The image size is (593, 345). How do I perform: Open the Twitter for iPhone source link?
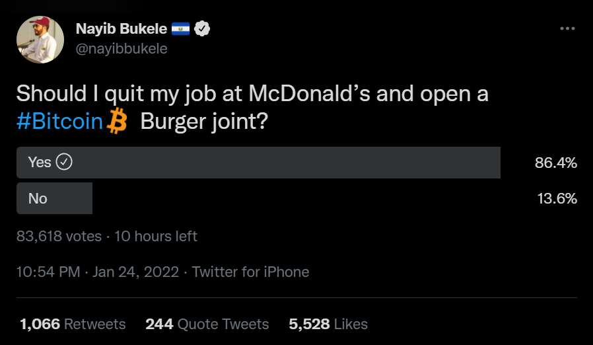coord(250,272)
